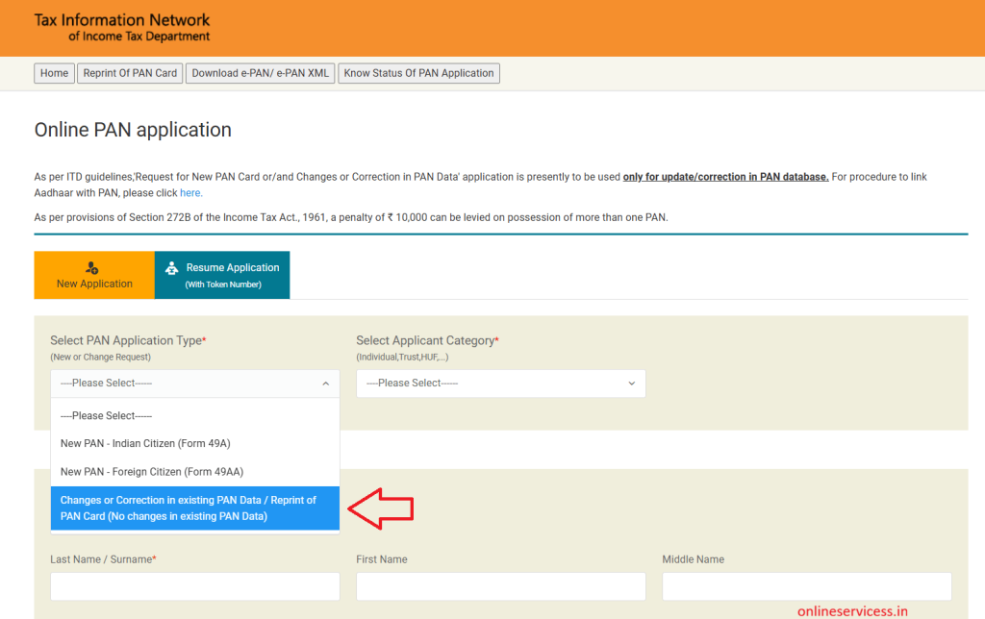Click the Tax Information Network logo
The height and width of the screenshot is (619, 985).
[x=122, y=28]
